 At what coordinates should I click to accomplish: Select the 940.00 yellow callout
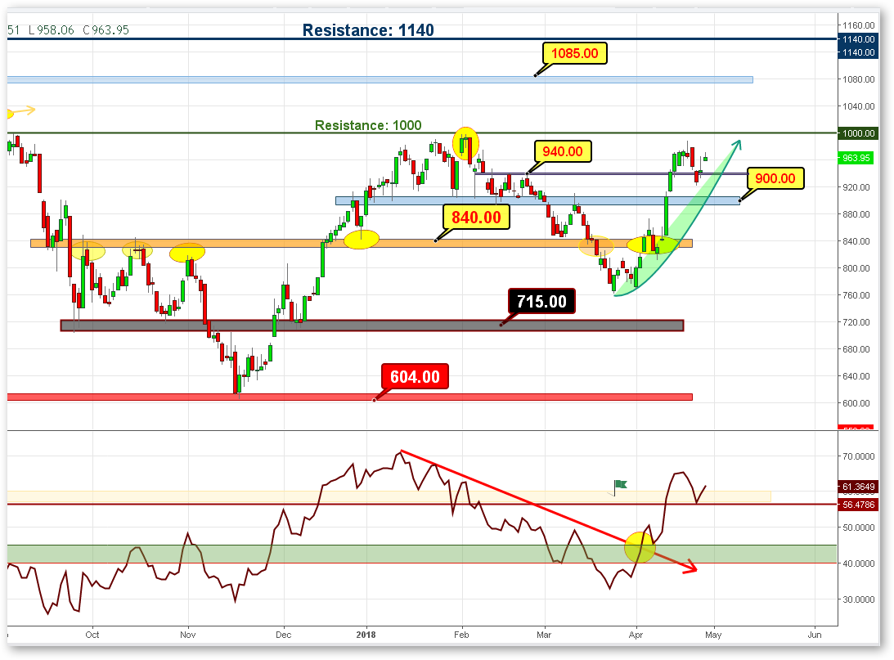[x=563, y=151]
